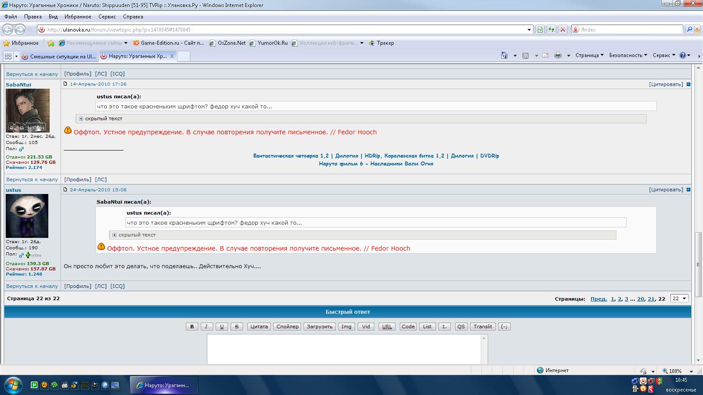Click the Пред. previous page link
703x395 pixels.
598,299
